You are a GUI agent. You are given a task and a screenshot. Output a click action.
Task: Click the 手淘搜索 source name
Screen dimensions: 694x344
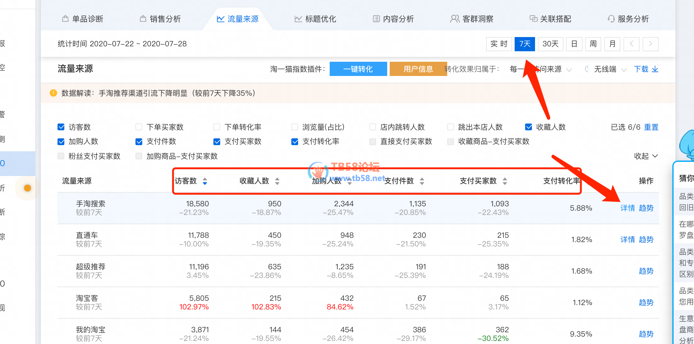tap(91, 204)
